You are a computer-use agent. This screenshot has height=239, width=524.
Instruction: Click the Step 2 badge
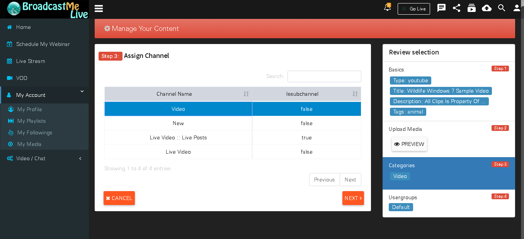pos(500,128)
